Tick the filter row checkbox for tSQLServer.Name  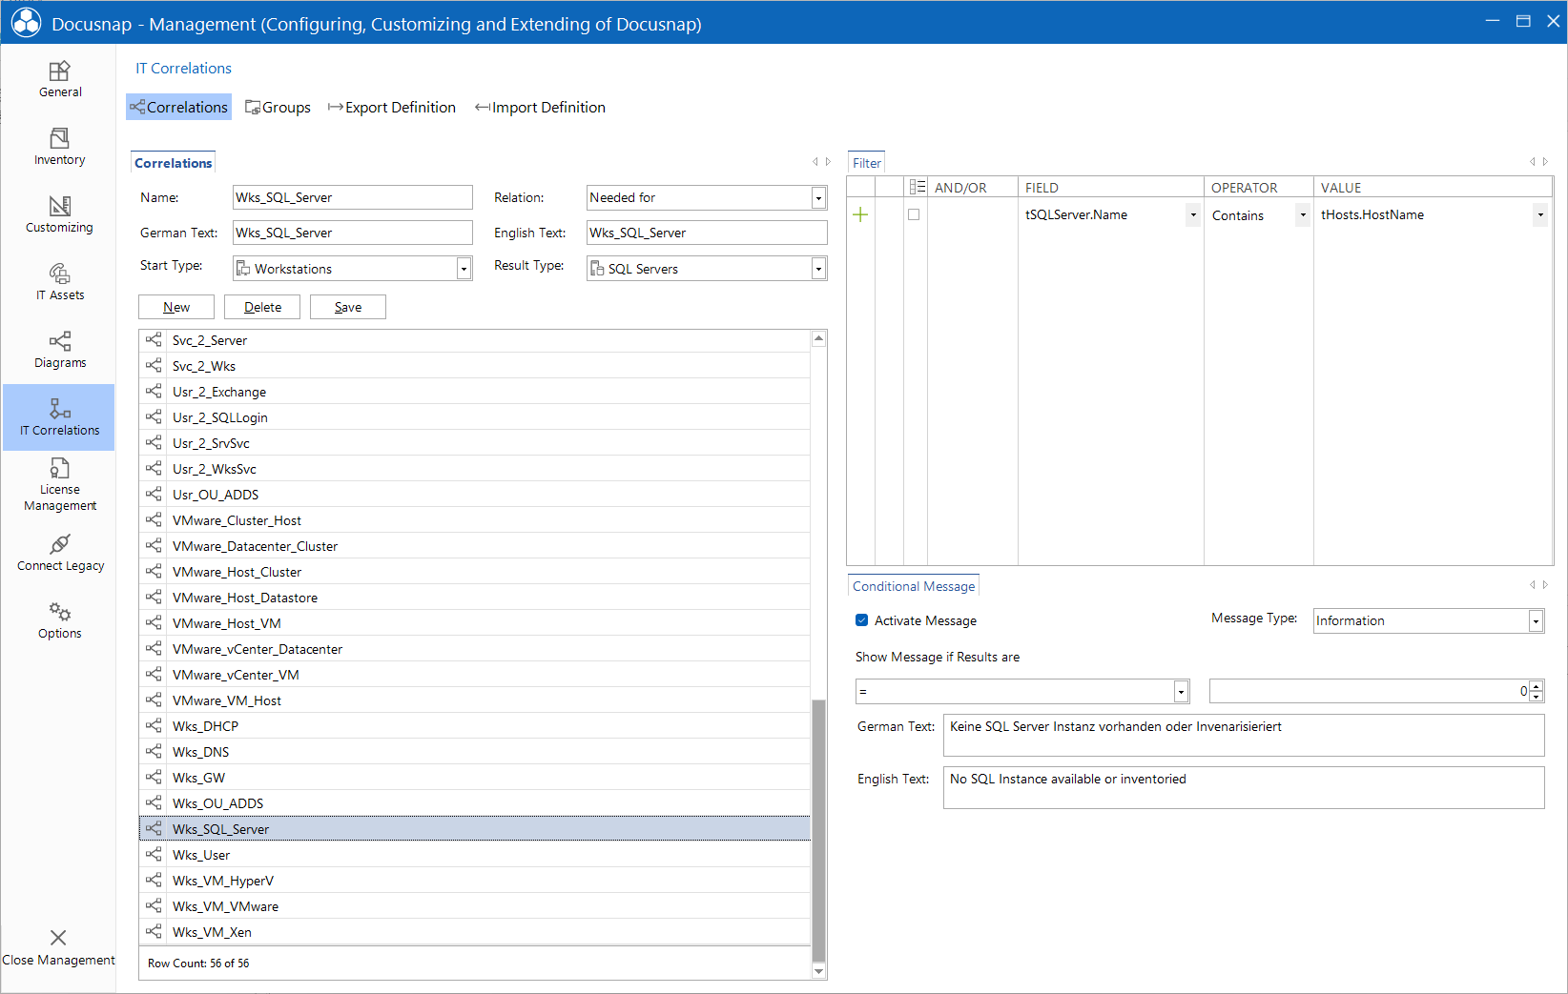[x=914, y=215]
